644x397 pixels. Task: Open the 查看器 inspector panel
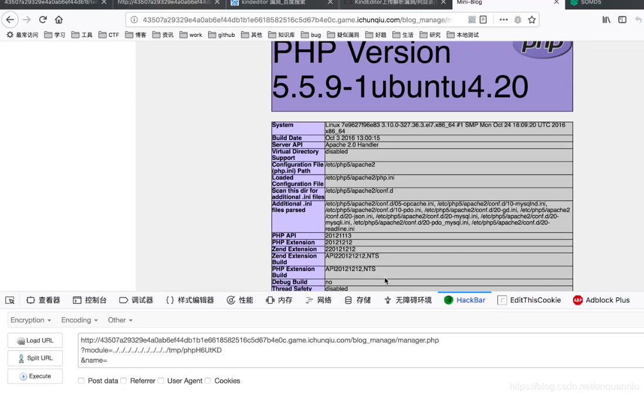click(x=43, y=300)
